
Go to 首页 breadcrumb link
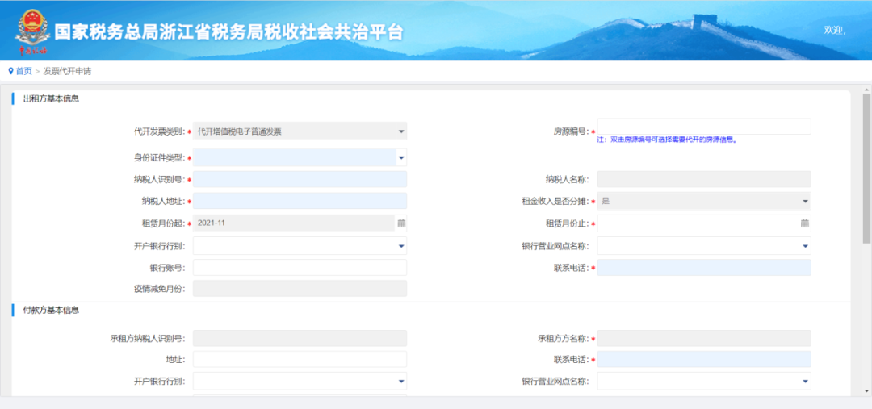[24, 71]
